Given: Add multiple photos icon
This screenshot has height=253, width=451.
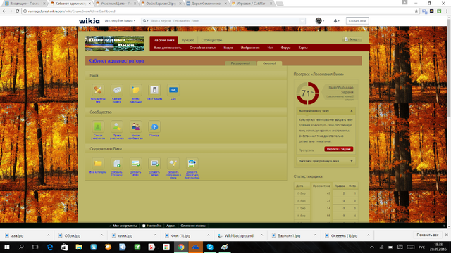Looking at the screenshot, I should (x=192, y=163).
